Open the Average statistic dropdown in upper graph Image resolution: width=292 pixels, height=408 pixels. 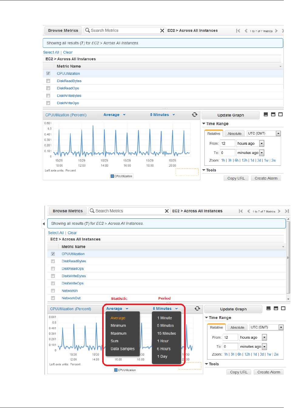click(114, 115)
